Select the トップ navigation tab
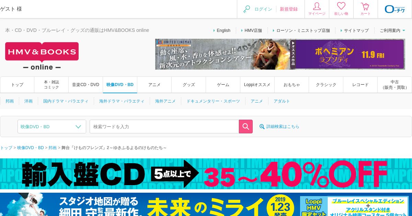Viewport: 412px width, 216px height. tap(17, 85)
